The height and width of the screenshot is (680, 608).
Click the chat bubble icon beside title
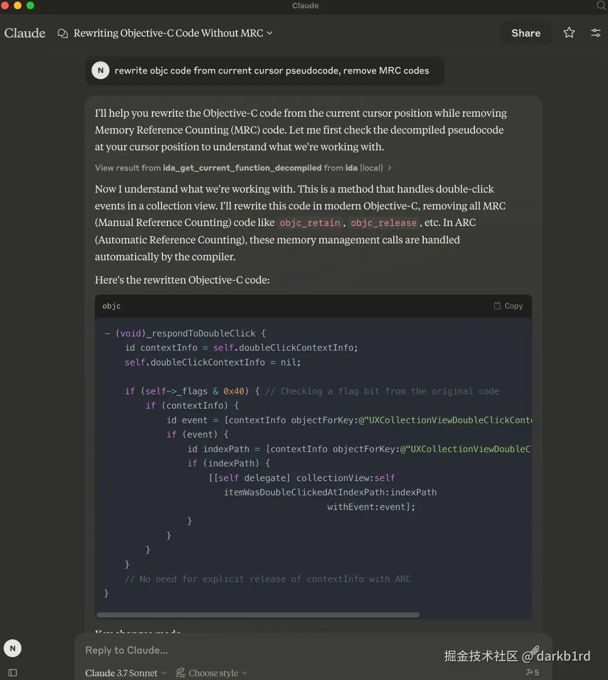point(63,33)
